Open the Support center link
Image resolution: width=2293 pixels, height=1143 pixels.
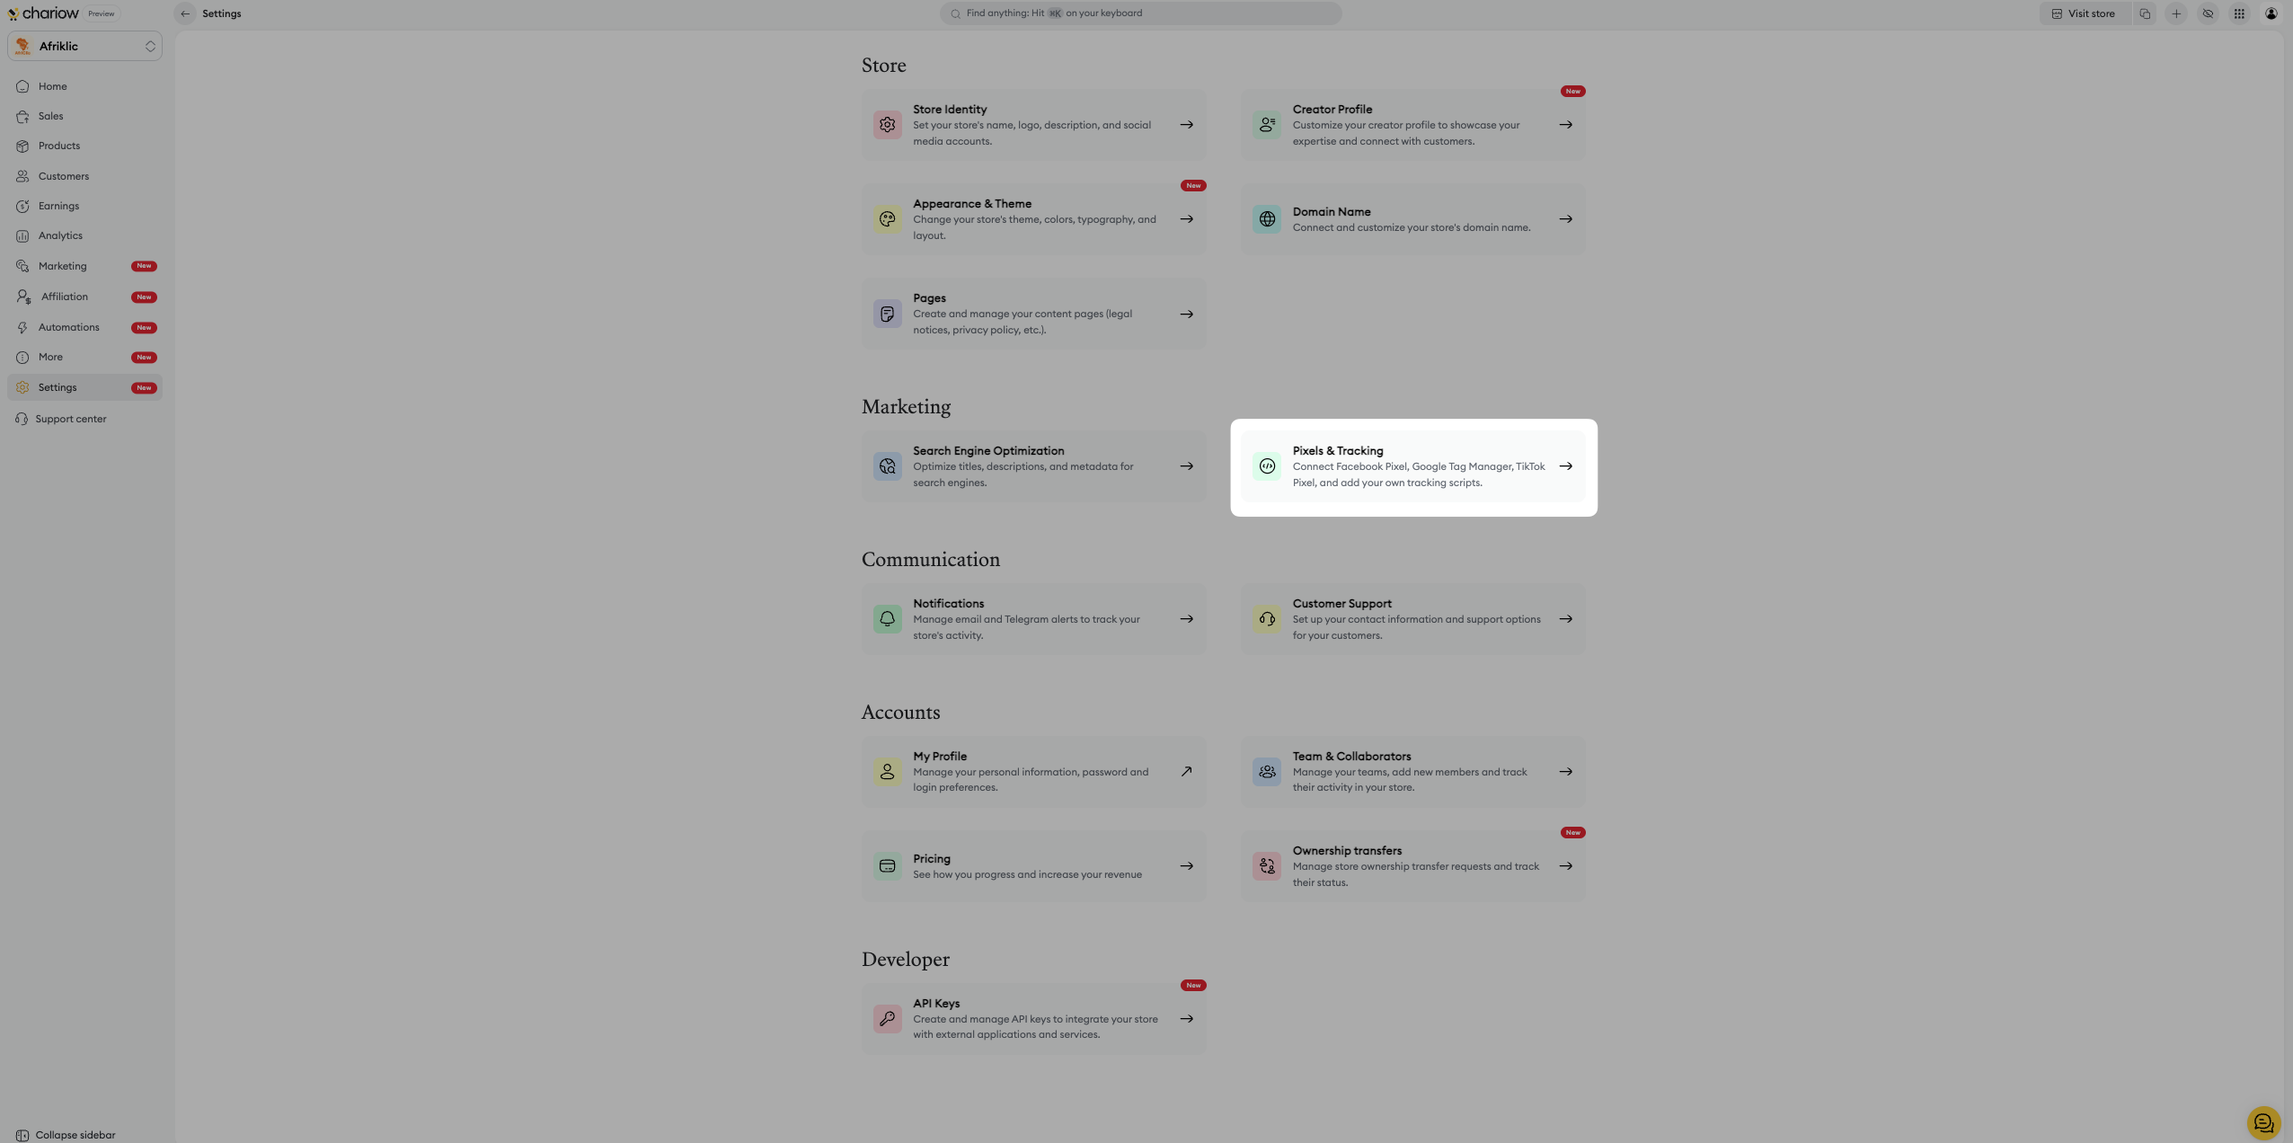pyautogui.click(x=70, y=419)
